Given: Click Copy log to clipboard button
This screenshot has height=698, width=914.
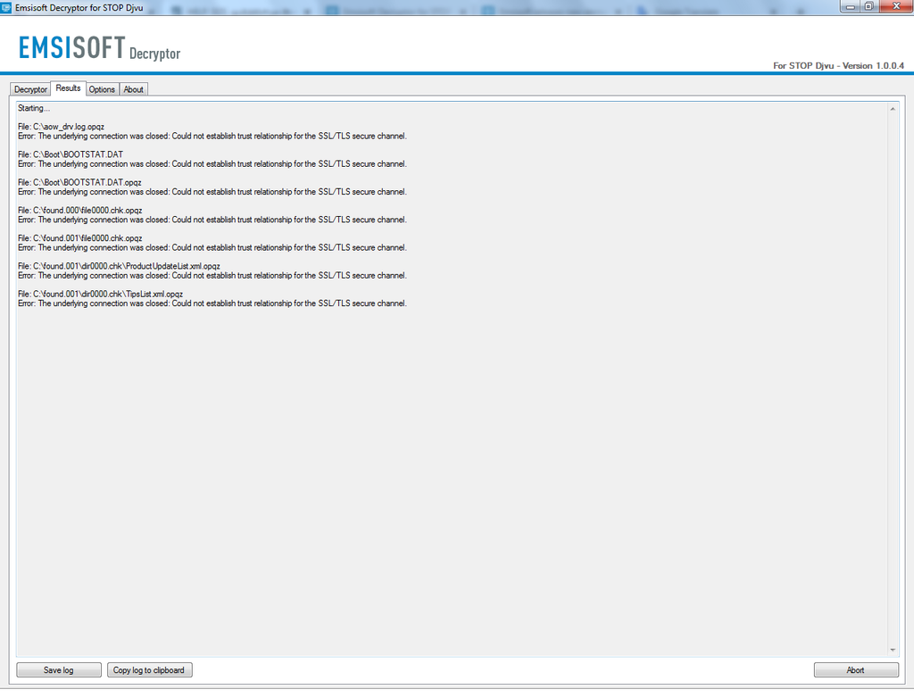Looking at the screenshot, I should pyautogui.click(x=149, y=670).
